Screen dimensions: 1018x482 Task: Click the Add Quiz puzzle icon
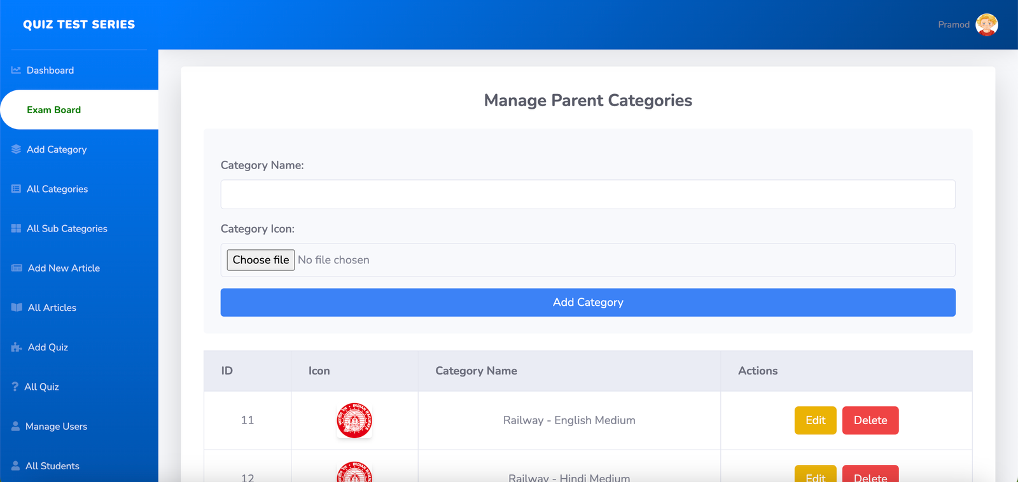(x=17, y=347)
